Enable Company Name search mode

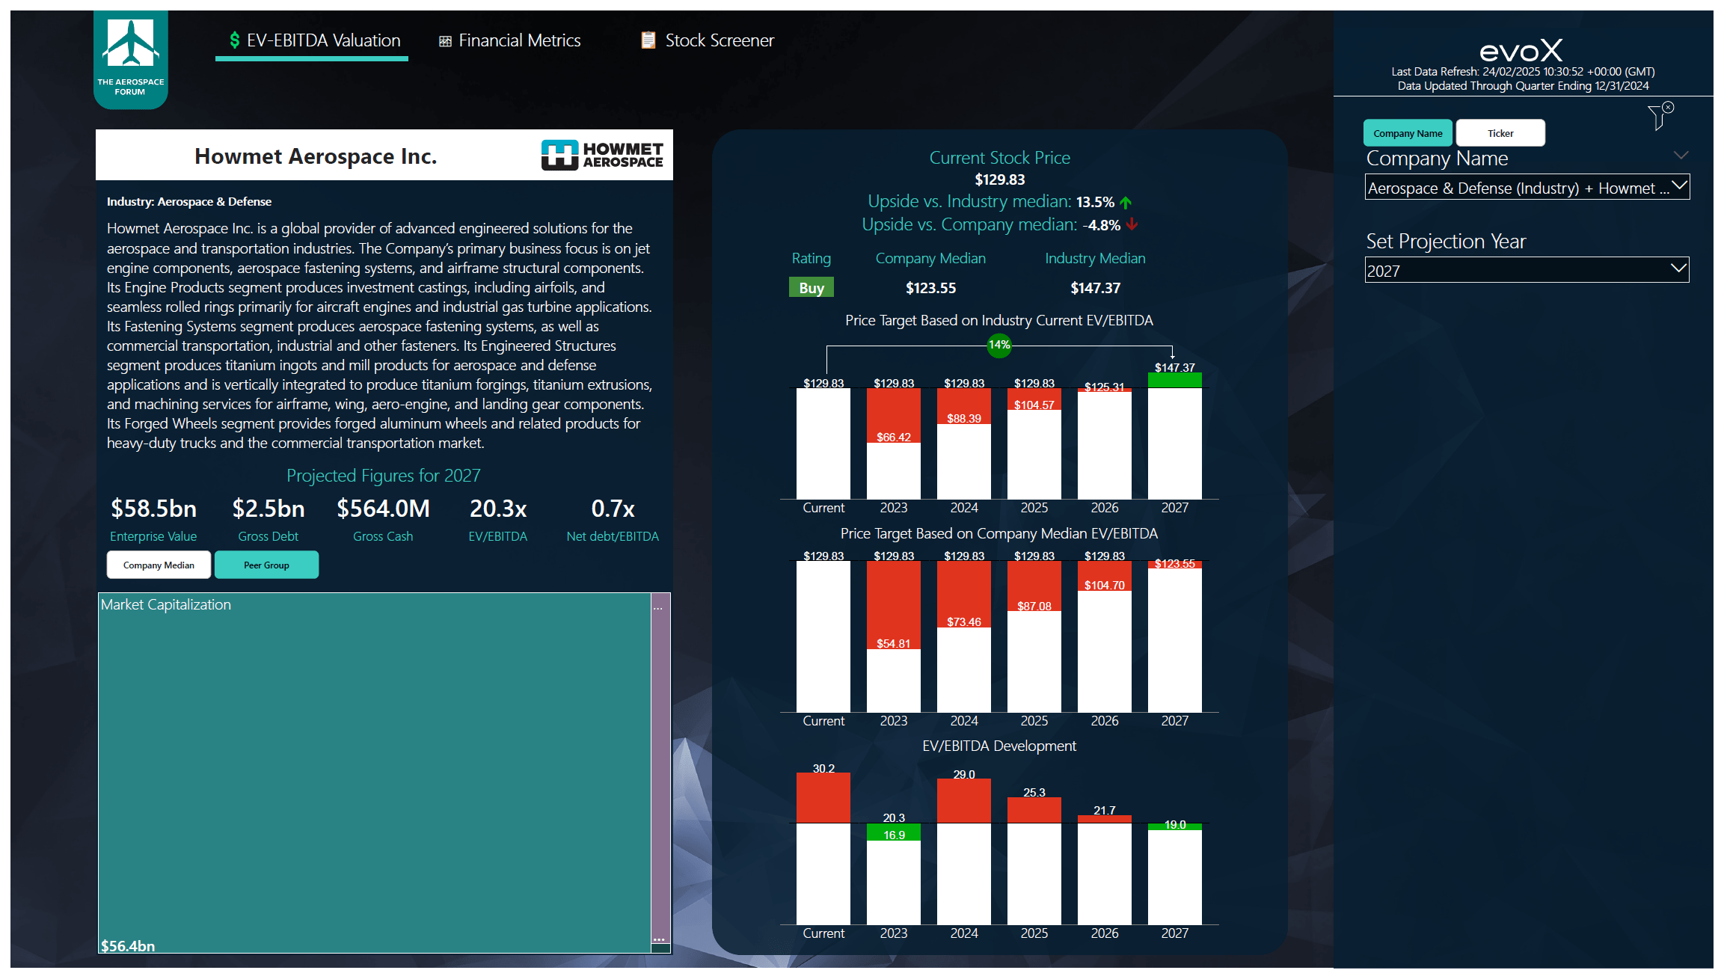(1408, 132)
